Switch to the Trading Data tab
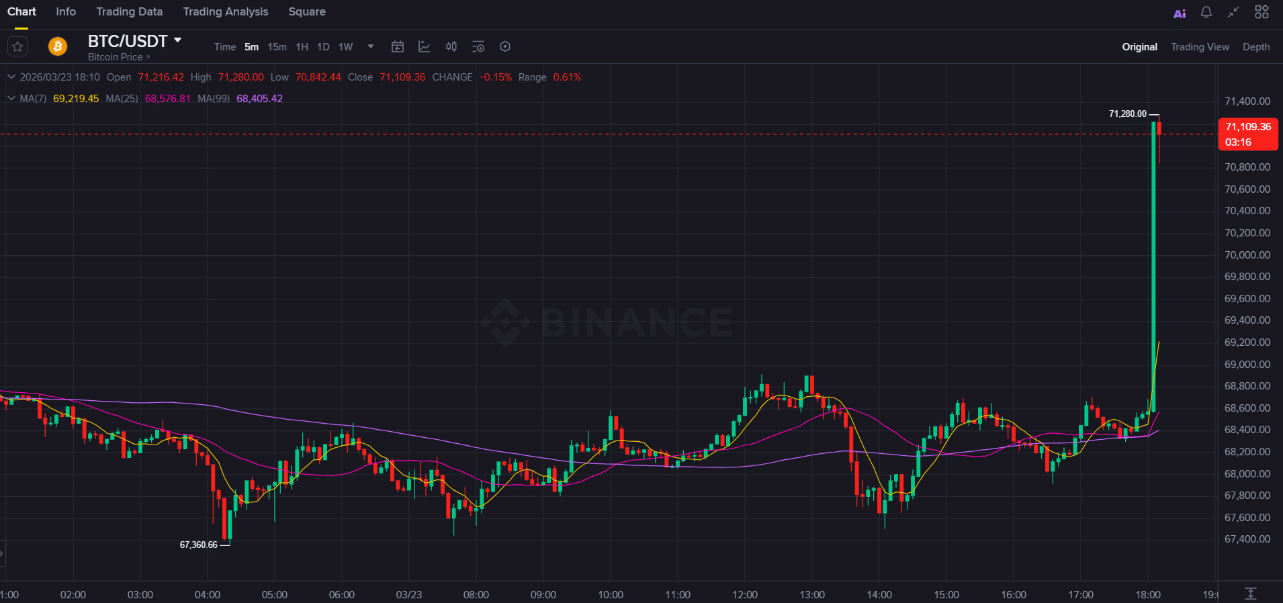Screen dimensions: 1283x603 [129, 12]
